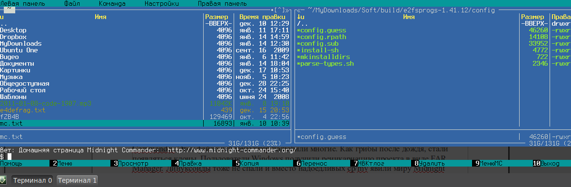This screenshot has height=187, width=571.
Task: Open the Настройки menu
Action: (162, 3)
